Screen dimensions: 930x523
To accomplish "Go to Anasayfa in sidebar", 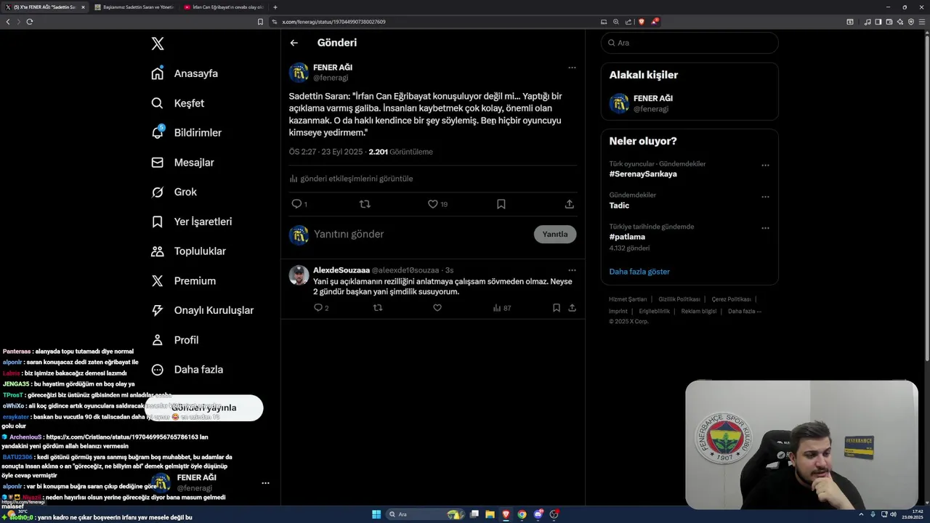I will [x=185, y=73].
